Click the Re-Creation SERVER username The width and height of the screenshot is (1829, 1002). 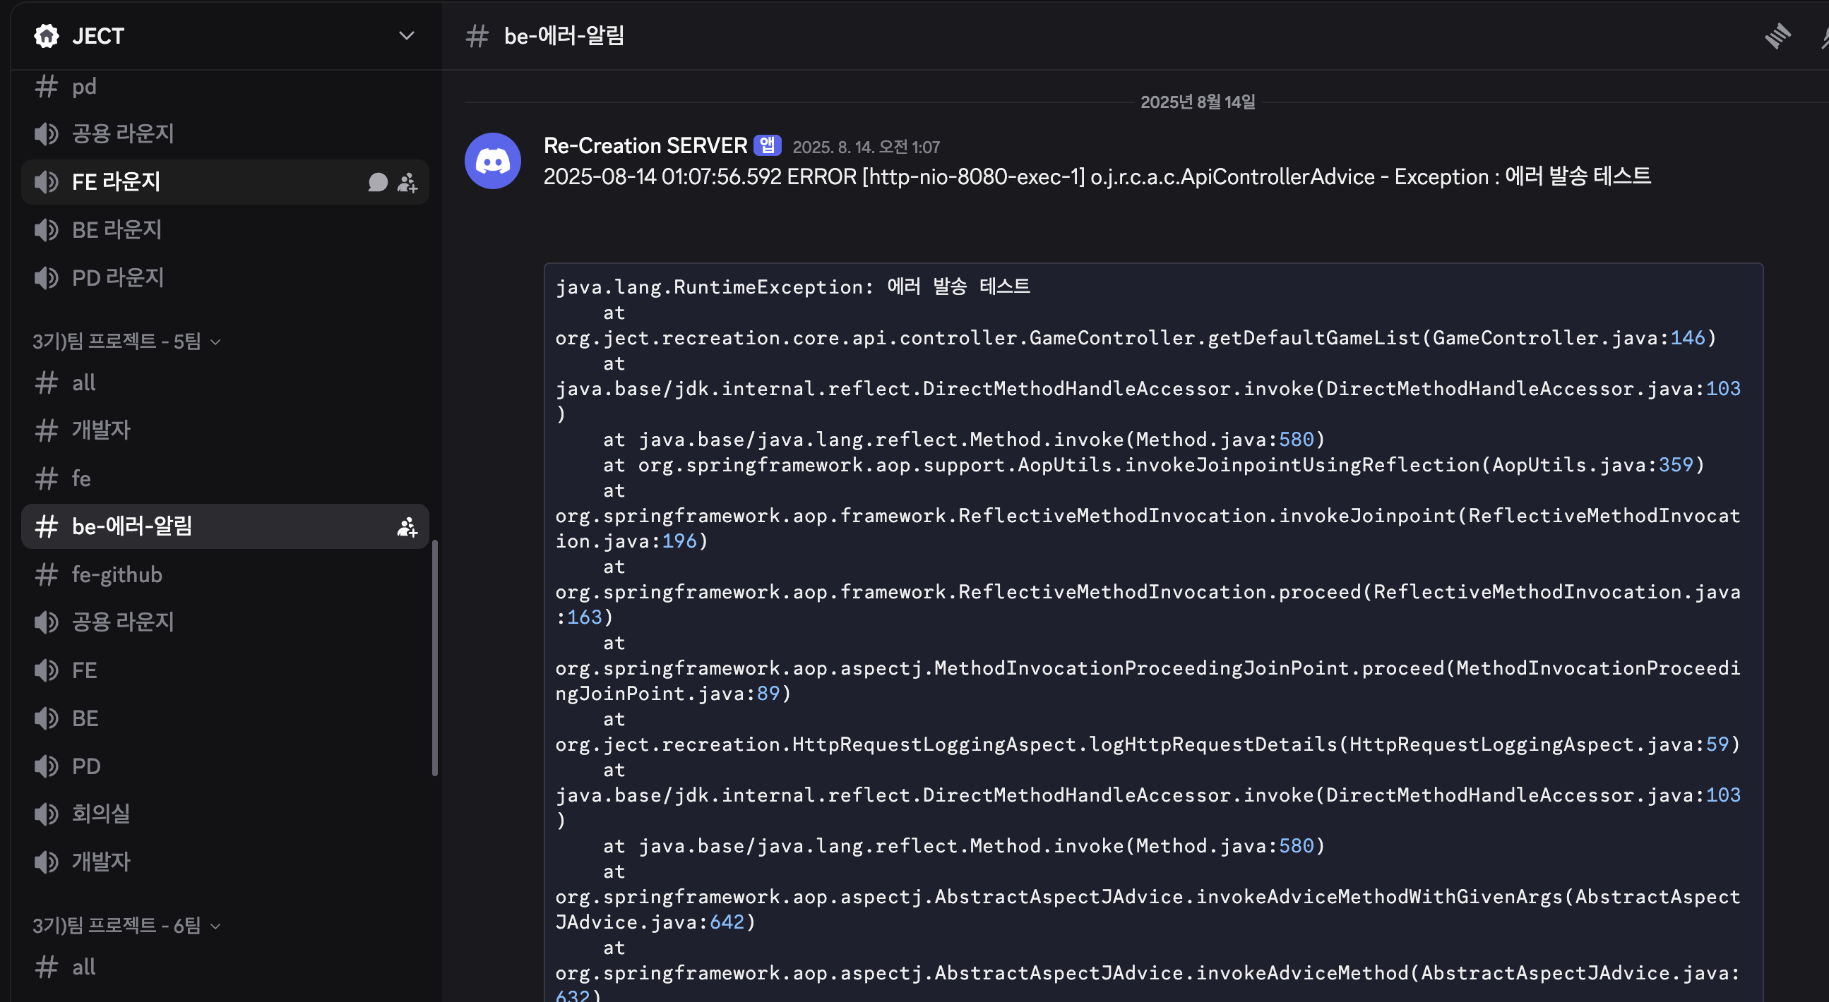tap(645, 145)
